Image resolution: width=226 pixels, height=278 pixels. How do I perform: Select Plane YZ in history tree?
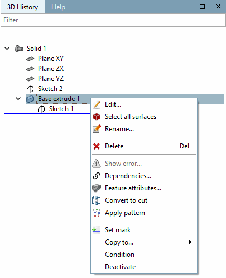(x=51, y=79)
